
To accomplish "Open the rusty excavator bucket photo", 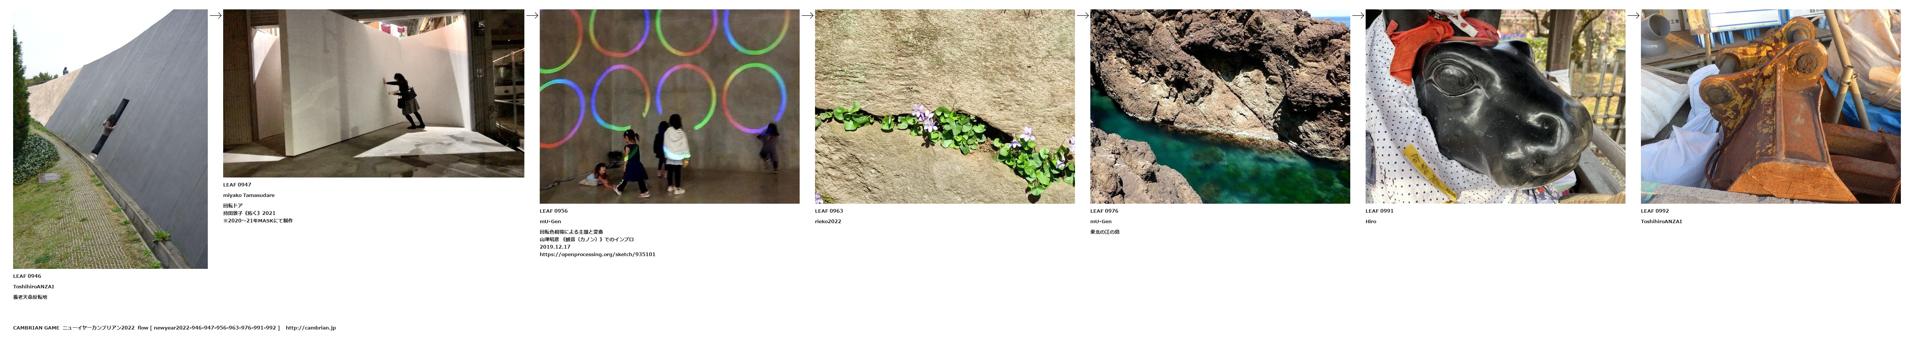I will pos(1771,106).
